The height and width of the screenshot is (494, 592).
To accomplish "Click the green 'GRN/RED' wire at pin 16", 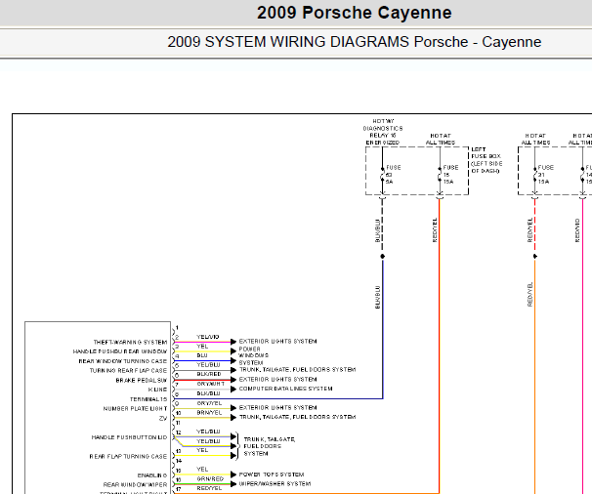I will click(204, 484).
